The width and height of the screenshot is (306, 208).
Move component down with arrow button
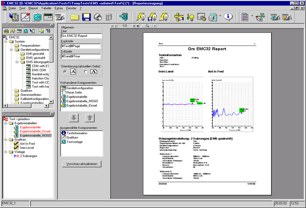pyautogui.click(x=74, y=118)
